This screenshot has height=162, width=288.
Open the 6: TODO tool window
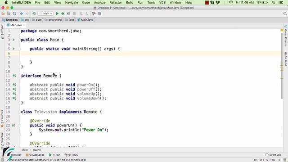coord(72,155)
